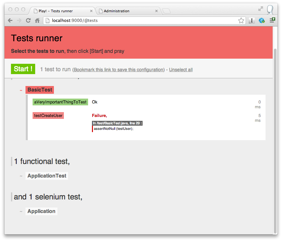Click the browser Back arrow
Image resolution: width=282 pixels, height=241 pixels.
10,20
